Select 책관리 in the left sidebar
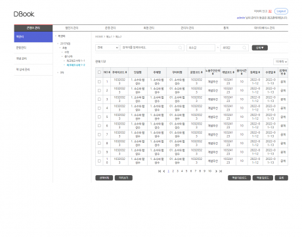This screenshot has height=237, width=302. (x=33, y=37)
